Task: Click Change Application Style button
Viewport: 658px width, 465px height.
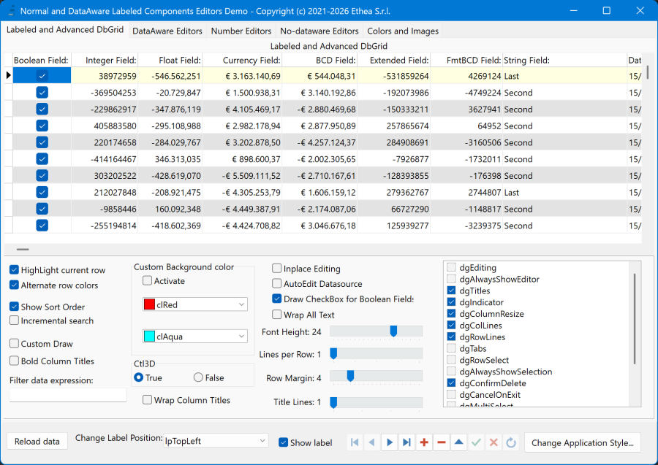Action: 583,443
